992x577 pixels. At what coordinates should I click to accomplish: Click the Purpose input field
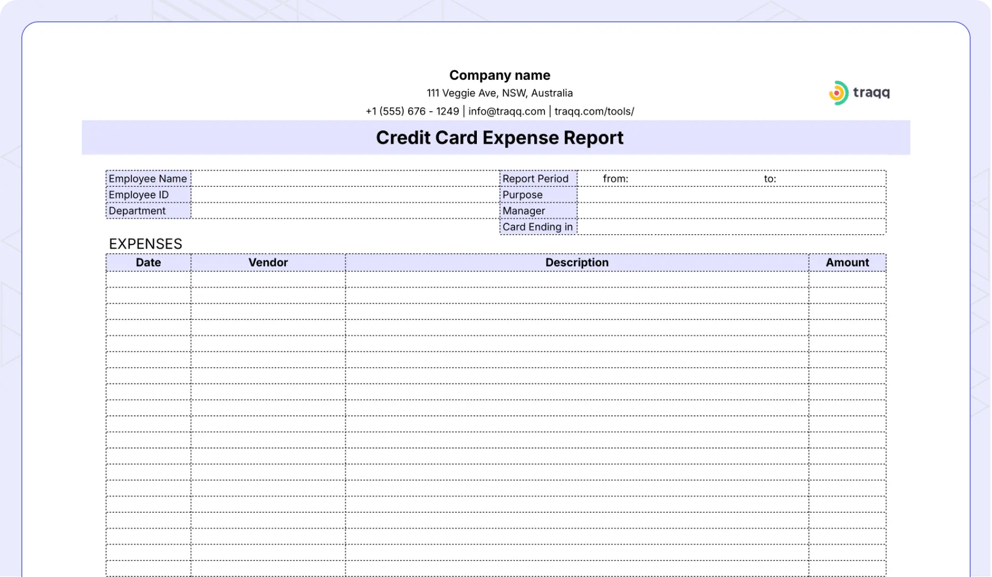[x=732, y=195]
